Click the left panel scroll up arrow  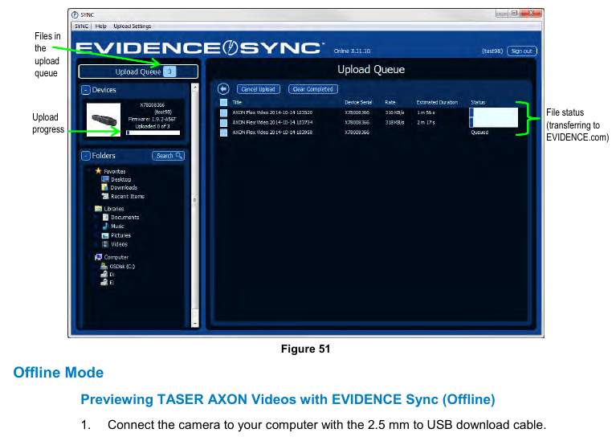(195, 88)
